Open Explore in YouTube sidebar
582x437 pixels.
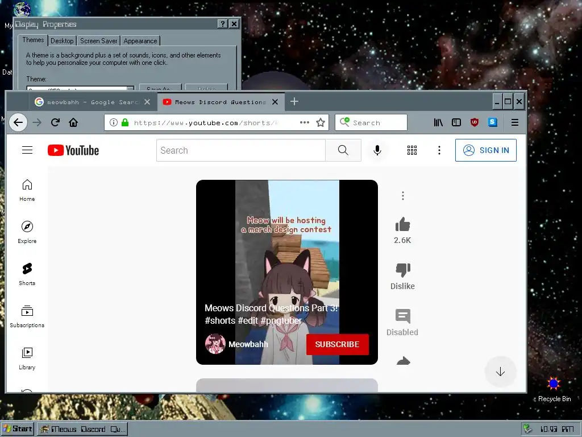click(x=27, y=232)
